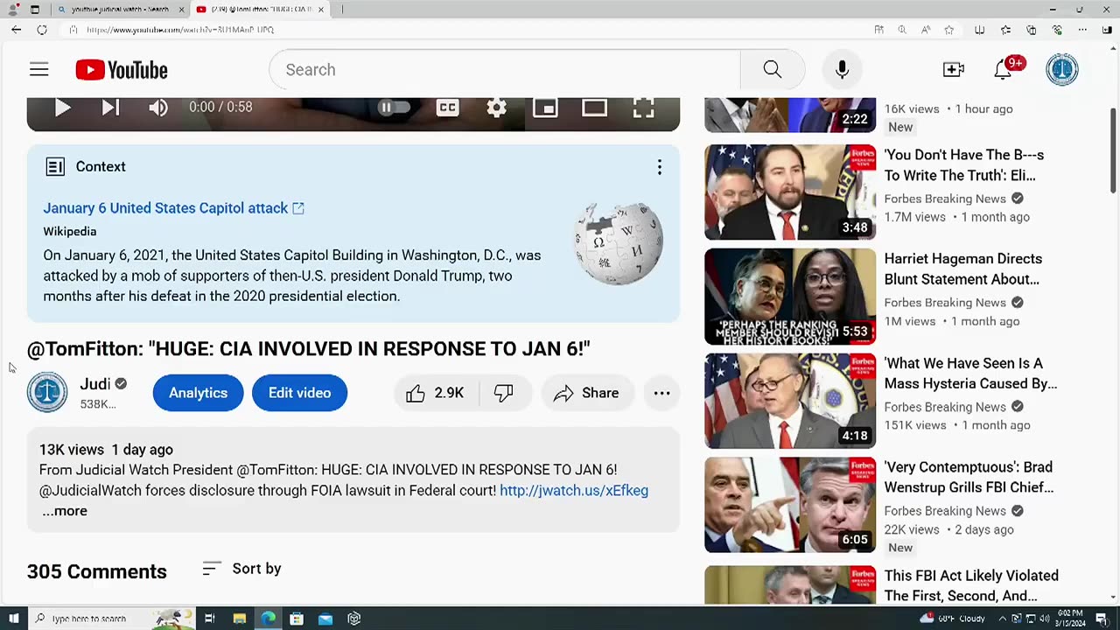Open the Context panel three-dot menu
The width and height of the screenshot is (1120, 630).
tap(659, 167)
